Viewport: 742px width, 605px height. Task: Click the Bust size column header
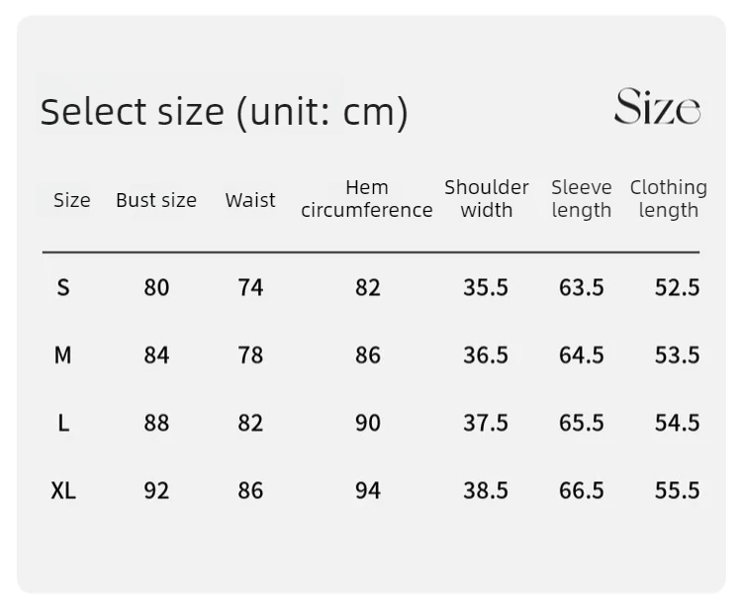(156, 200)
